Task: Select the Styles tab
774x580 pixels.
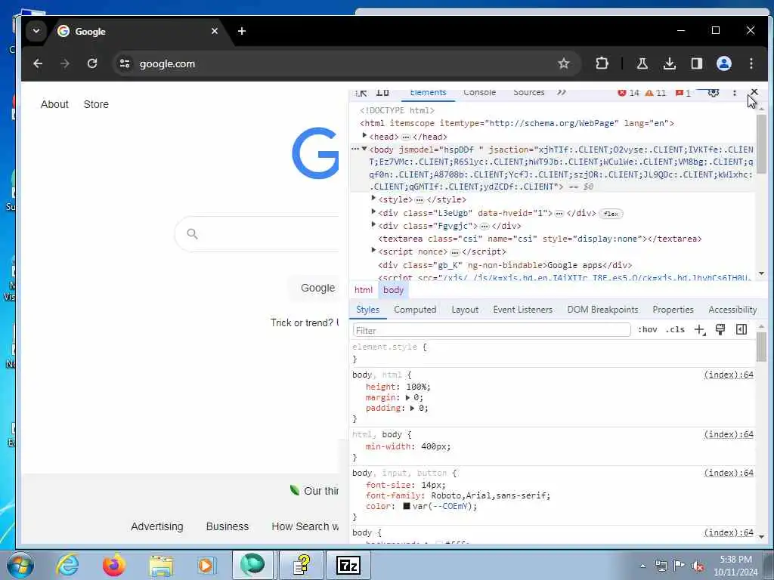Action: [x=368, y=310]
